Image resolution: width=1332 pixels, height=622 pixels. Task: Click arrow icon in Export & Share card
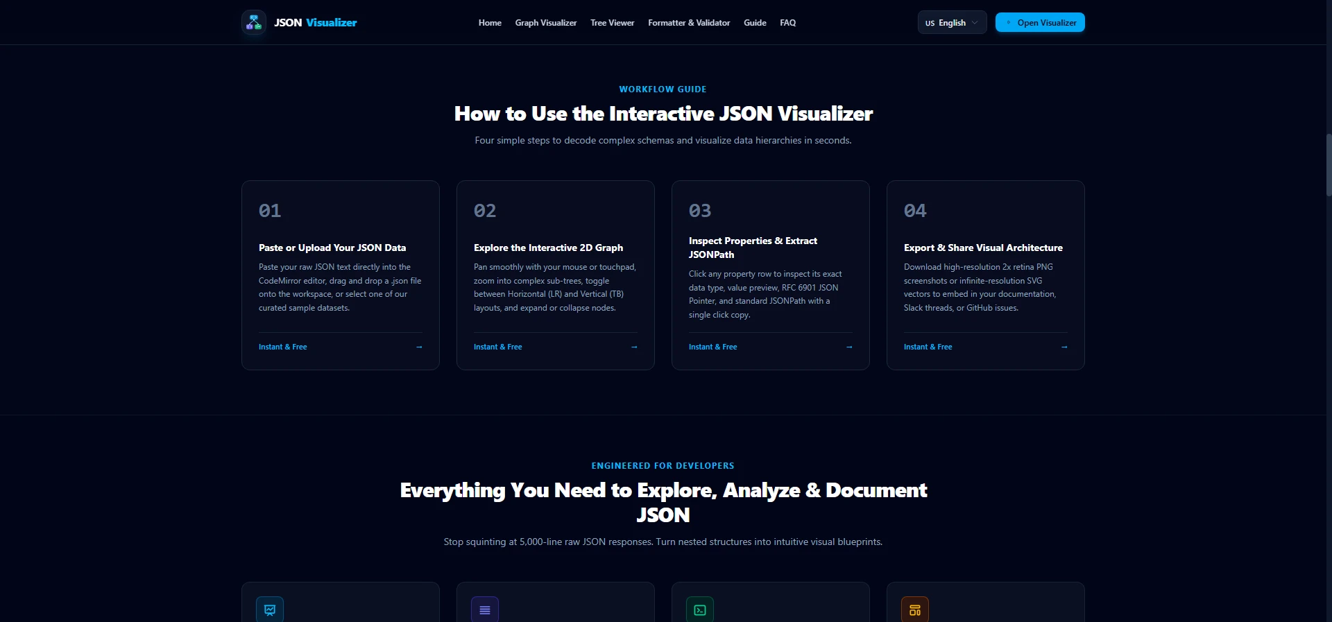click(1064, 347)
